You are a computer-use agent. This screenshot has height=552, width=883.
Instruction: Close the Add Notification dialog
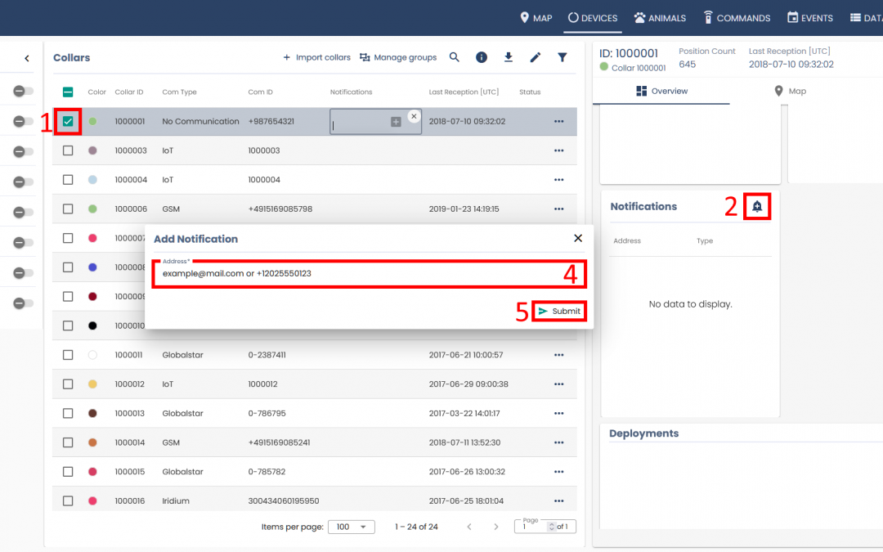click(578, 238)
